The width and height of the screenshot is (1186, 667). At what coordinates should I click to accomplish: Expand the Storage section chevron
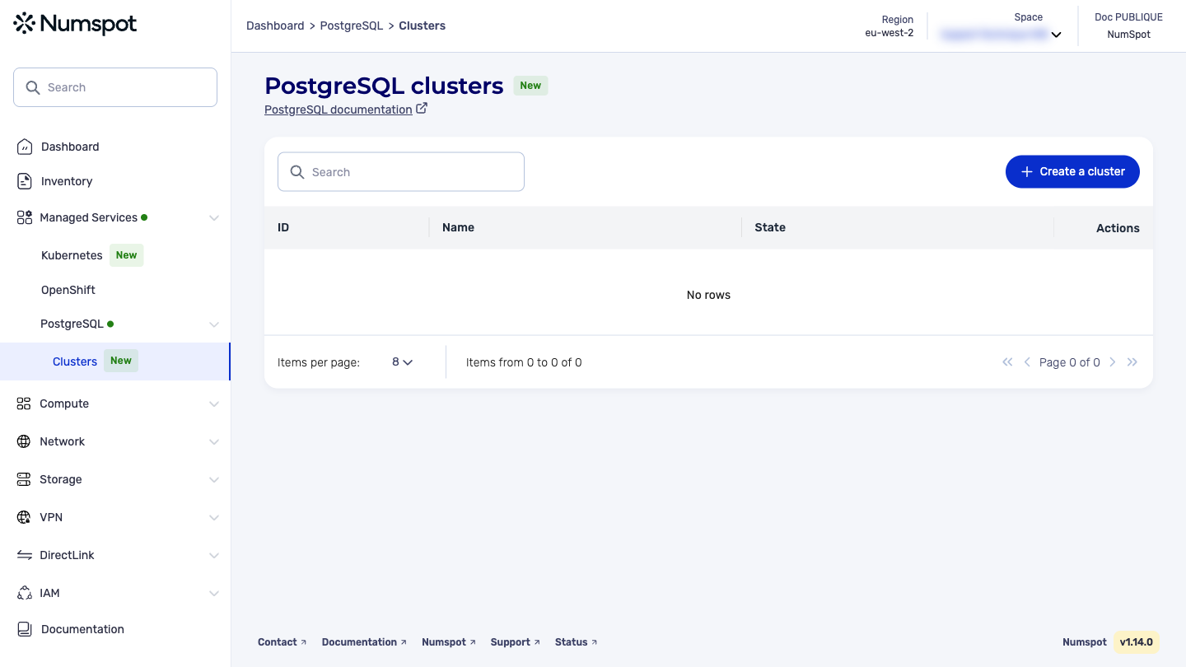(214, 480)
